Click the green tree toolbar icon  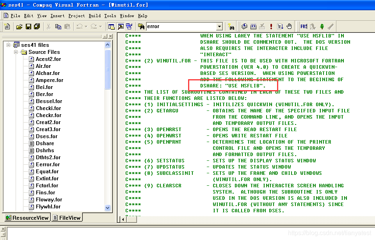pos(322,27)
